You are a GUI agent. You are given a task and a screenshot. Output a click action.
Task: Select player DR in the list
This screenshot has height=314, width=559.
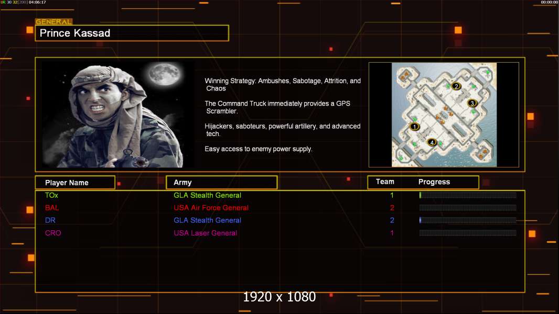(x=50, y=220)
